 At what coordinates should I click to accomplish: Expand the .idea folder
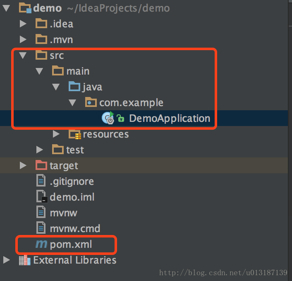point(23,24)
